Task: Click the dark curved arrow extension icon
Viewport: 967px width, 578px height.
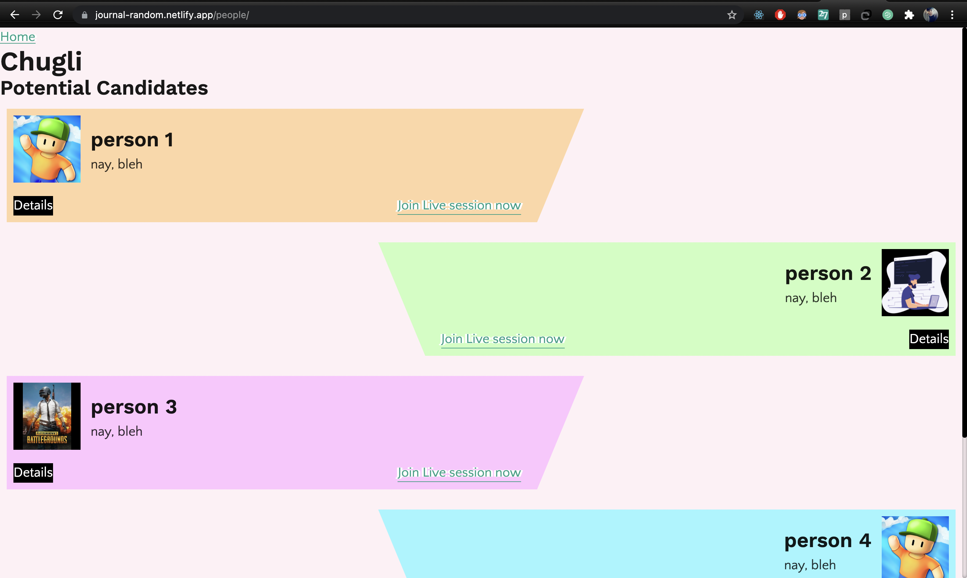Action: (x=866, y=15)
